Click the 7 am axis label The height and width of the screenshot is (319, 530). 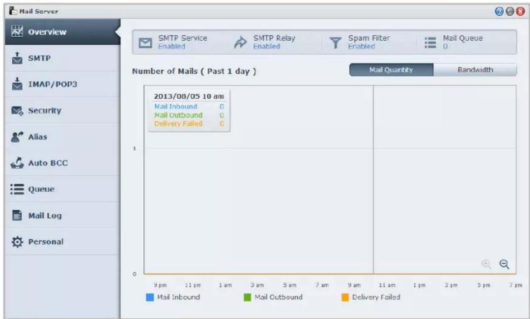(322, 285)
